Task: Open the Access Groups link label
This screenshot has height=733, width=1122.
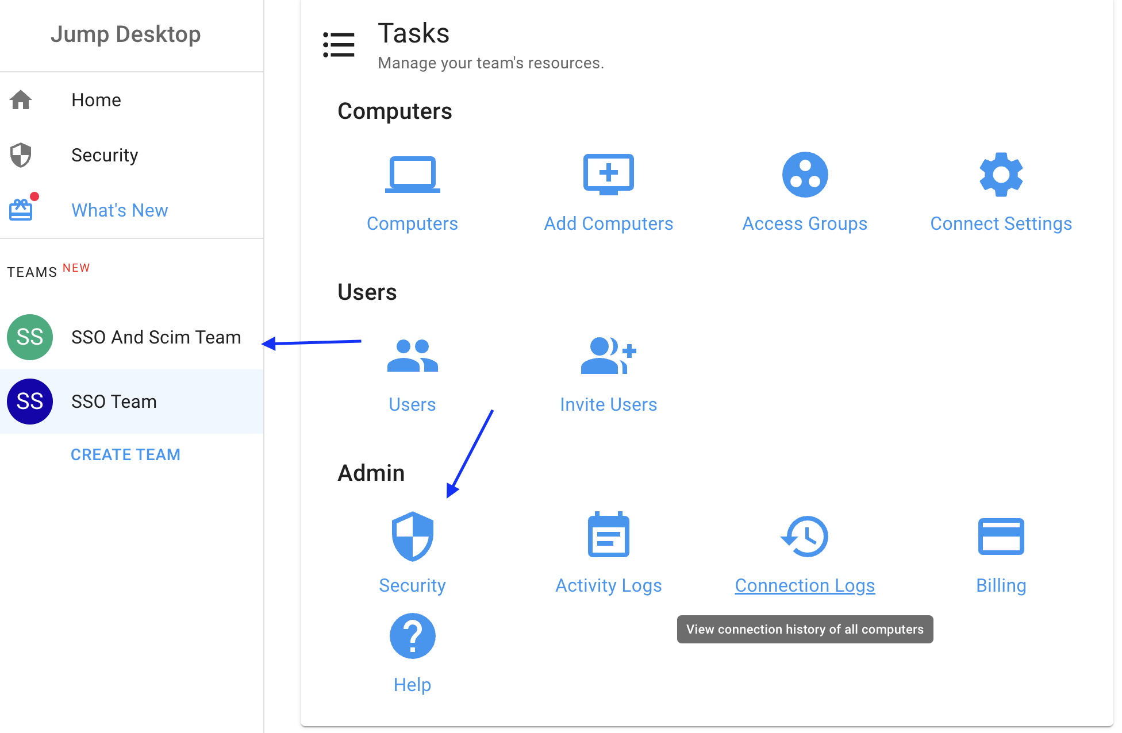Action: [805, 223]
